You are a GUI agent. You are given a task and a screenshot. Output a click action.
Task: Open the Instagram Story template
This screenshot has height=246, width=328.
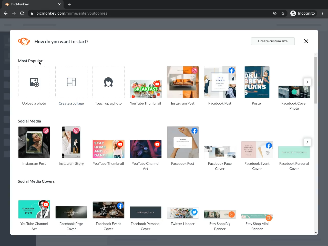(71, 142)
